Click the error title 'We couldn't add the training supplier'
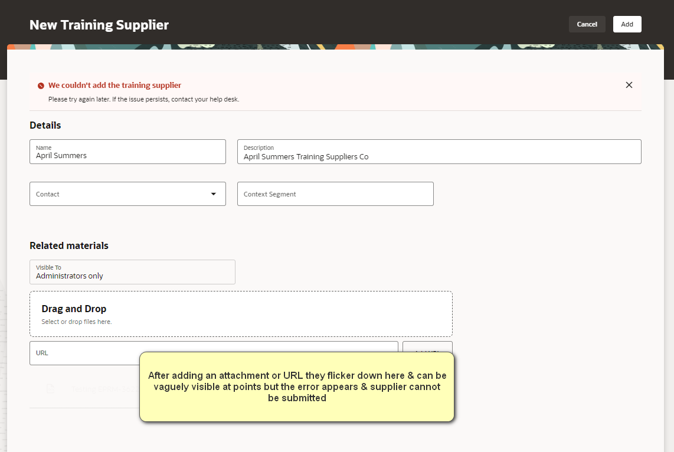Viewport: 674px width, 452px height. click(114, 85)
